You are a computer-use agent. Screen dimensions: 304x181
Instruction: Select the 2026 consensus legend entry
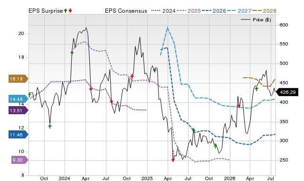point(214,11)
